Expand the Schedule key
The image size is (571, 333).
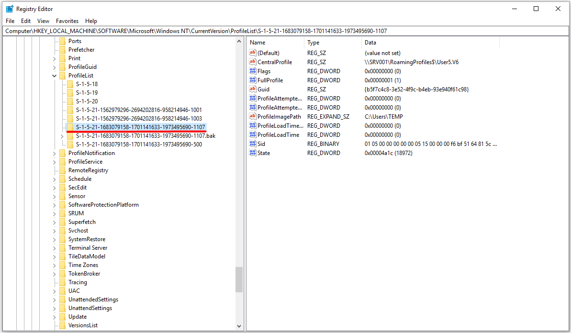click(54, 179)
